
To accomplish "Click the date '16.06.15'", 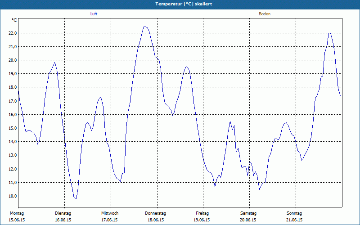I will coord(63,220).
